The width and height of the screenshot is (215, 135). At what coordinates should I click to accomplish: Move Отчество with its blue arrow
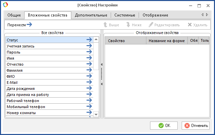coord(89,64)
